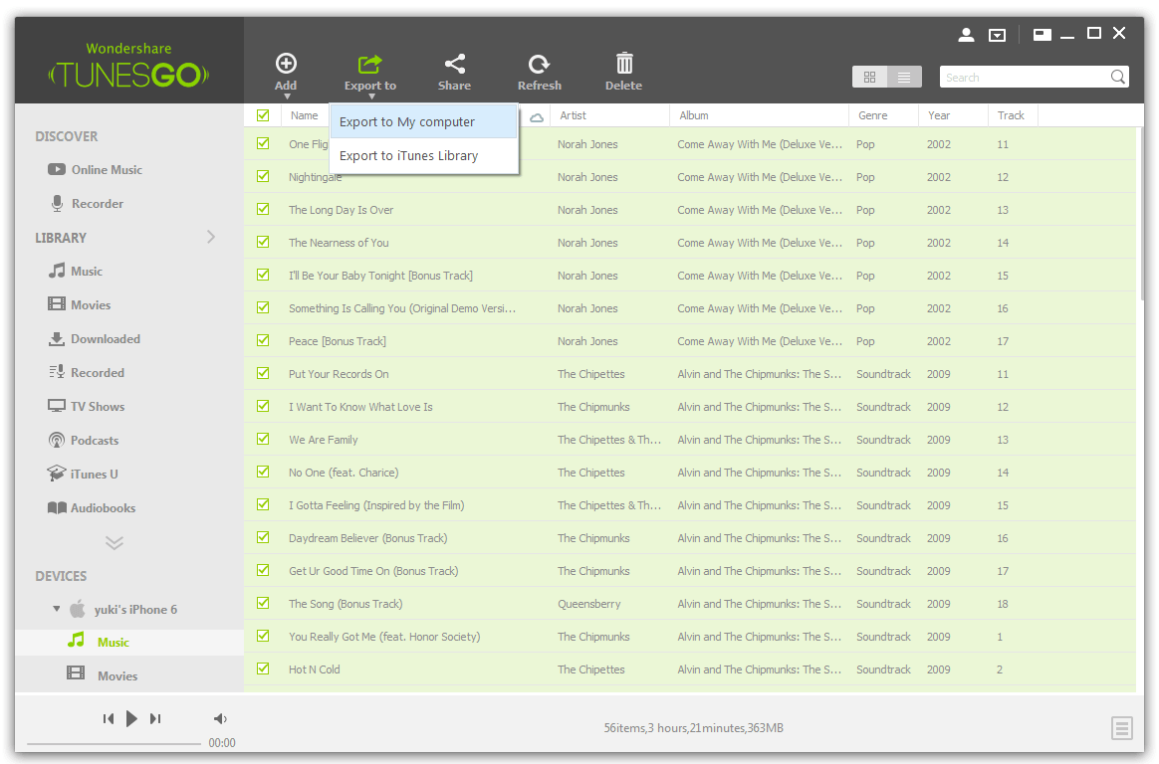The image size is (1159, 764).
Task: Open TV Shows in Library
Action: coord(87,407)
